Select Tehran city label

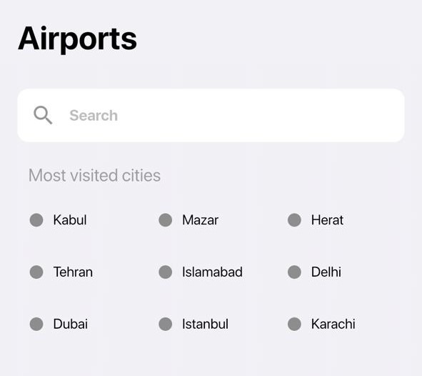(73, 272)
